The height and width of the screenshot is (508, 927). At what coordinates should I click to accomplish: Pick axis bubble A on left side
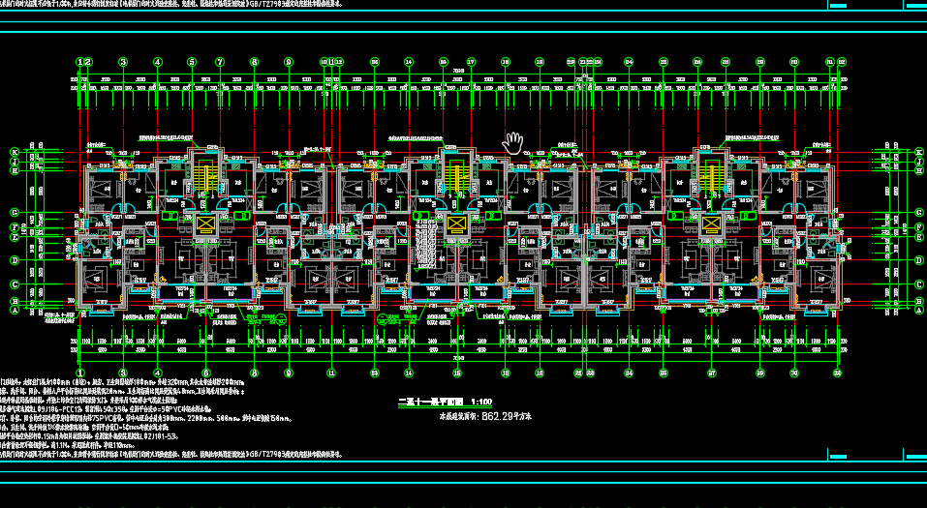point(15,311)
